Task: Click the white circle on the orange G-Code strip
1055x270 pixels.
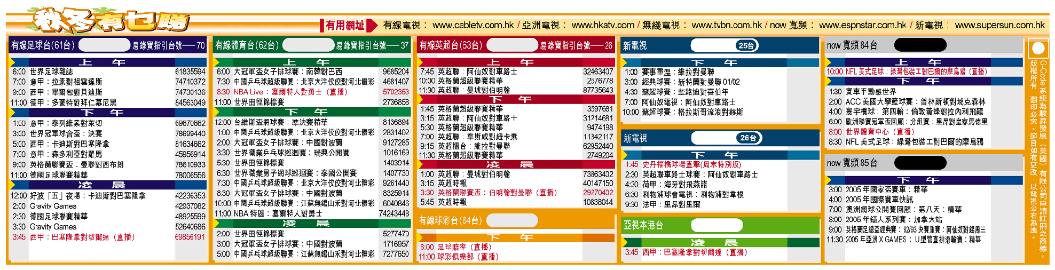Action: click(1038, 49)
